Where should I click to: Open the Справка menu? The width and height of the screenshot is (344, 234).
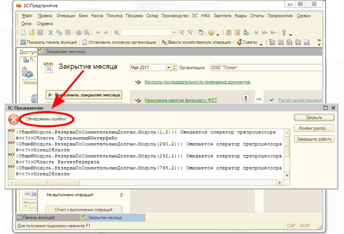pos(45,24)
